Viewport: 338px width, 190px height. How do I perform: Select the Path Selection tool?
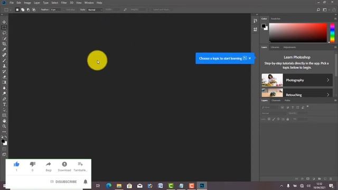4,110
